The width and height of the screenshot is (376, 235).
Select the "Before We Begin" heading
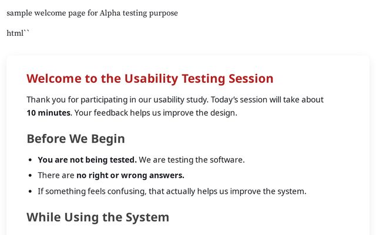(75, 139)
